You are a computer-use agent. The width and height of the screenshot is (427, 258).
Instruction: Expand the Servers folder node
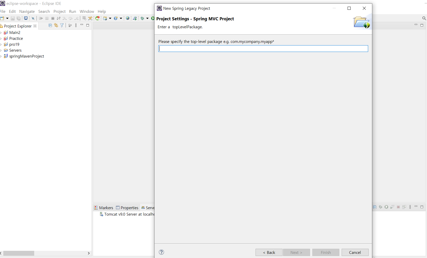(1, 50)
